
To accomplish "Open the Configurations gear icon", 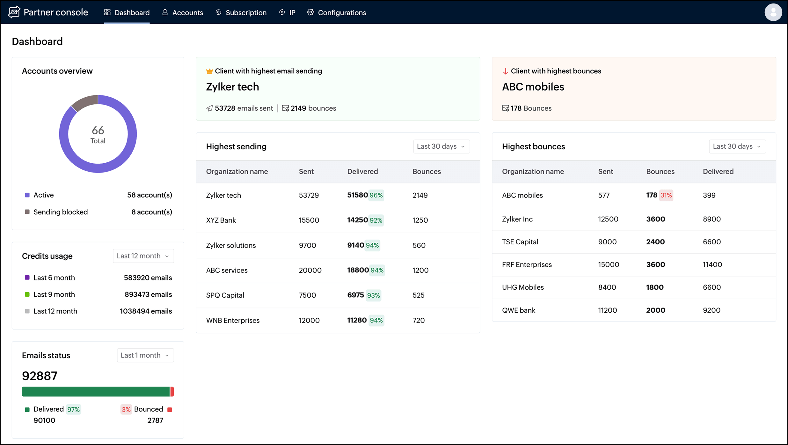I will click(310, 12).
